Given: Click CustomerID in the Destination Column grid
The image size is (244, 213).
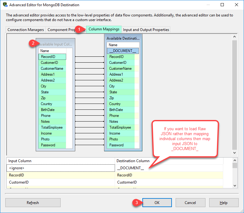Looking at the screenshot, I should 169,182.
